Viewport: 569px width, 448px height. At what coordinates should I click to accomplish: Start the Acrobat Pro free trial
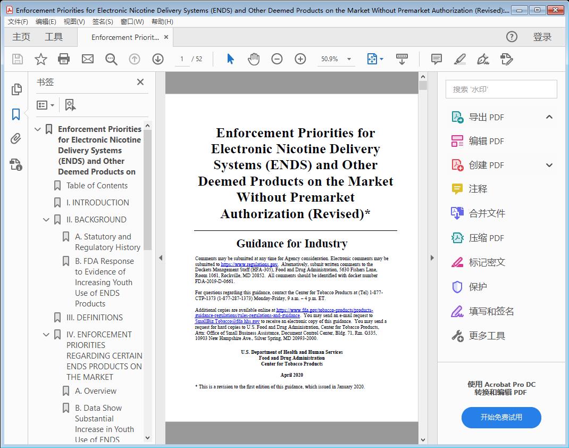500,418
